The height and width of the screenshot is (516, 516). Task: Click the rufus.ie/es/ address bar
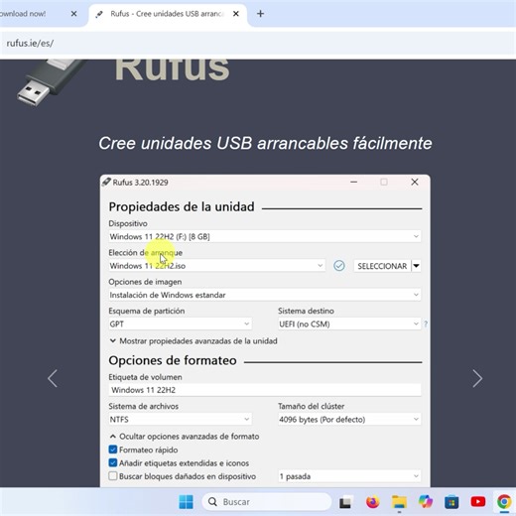point(258,44)
